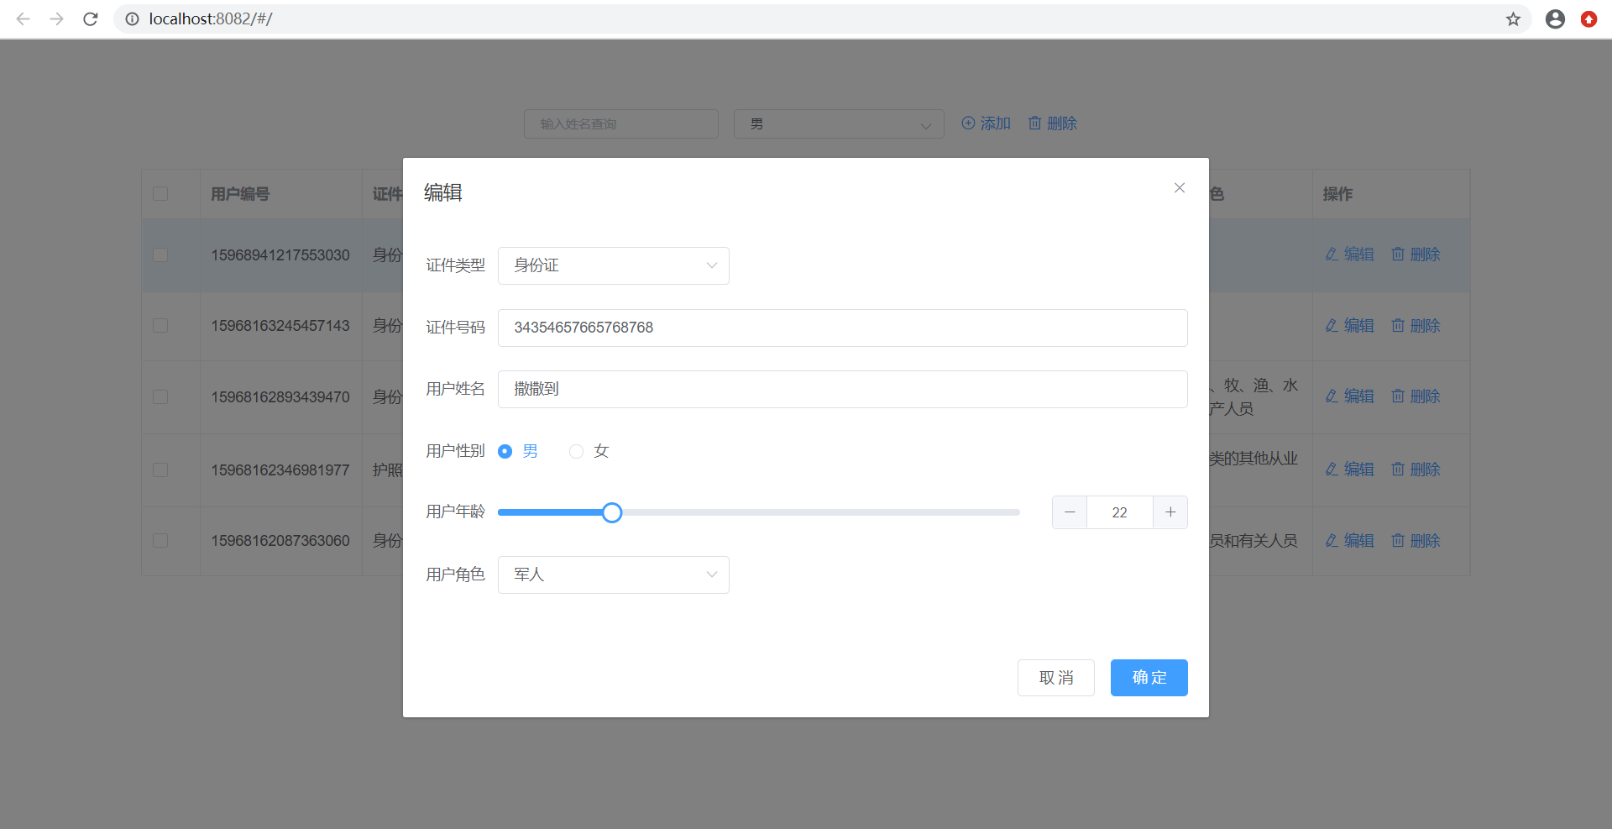This screenshot has height=829, width=1612.
Task: Click 删除 for row 15968162346981977
Action: [1416, 469]
